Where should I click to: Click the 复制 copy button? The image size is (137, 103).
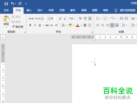pos(16,22)
